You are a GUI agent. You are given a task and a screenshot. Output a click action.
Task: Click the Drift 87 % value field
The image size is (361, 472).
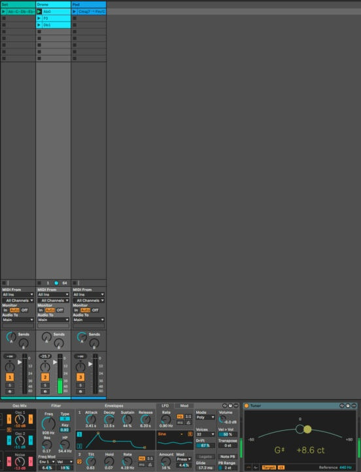205,445
